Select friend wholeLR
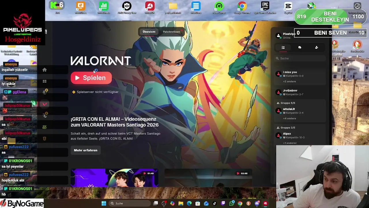This screenshot has height=208, width=369. click(x=300, y=111)
